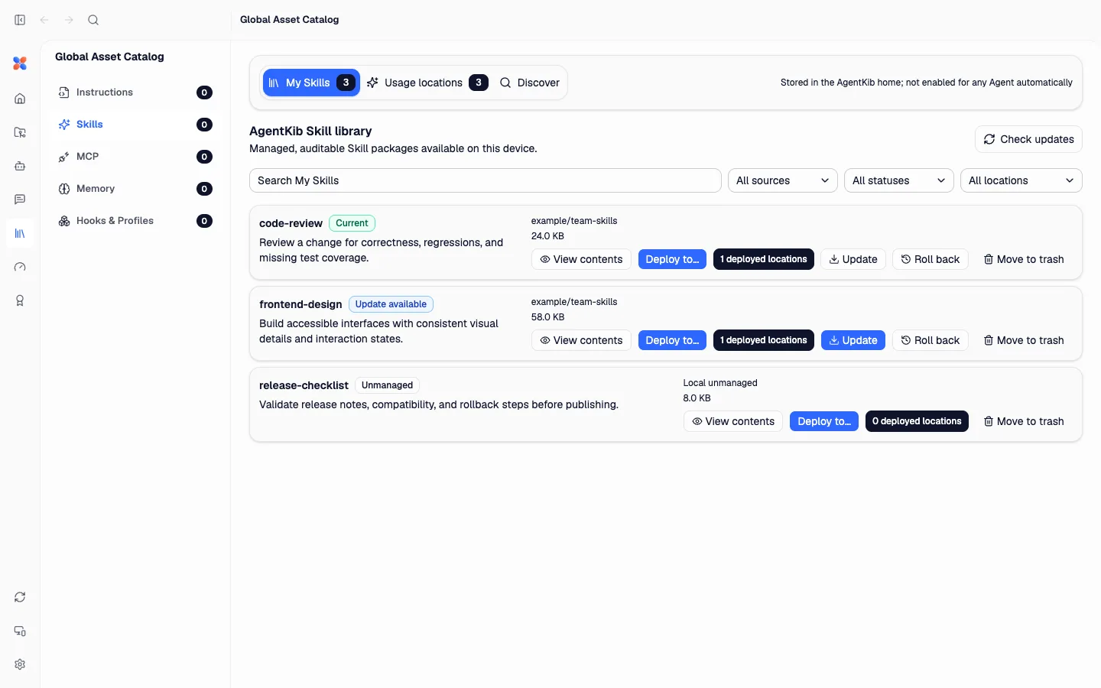Show deployed locations for release-checklist
1101x688 pixels.
[x=917, y=421]
